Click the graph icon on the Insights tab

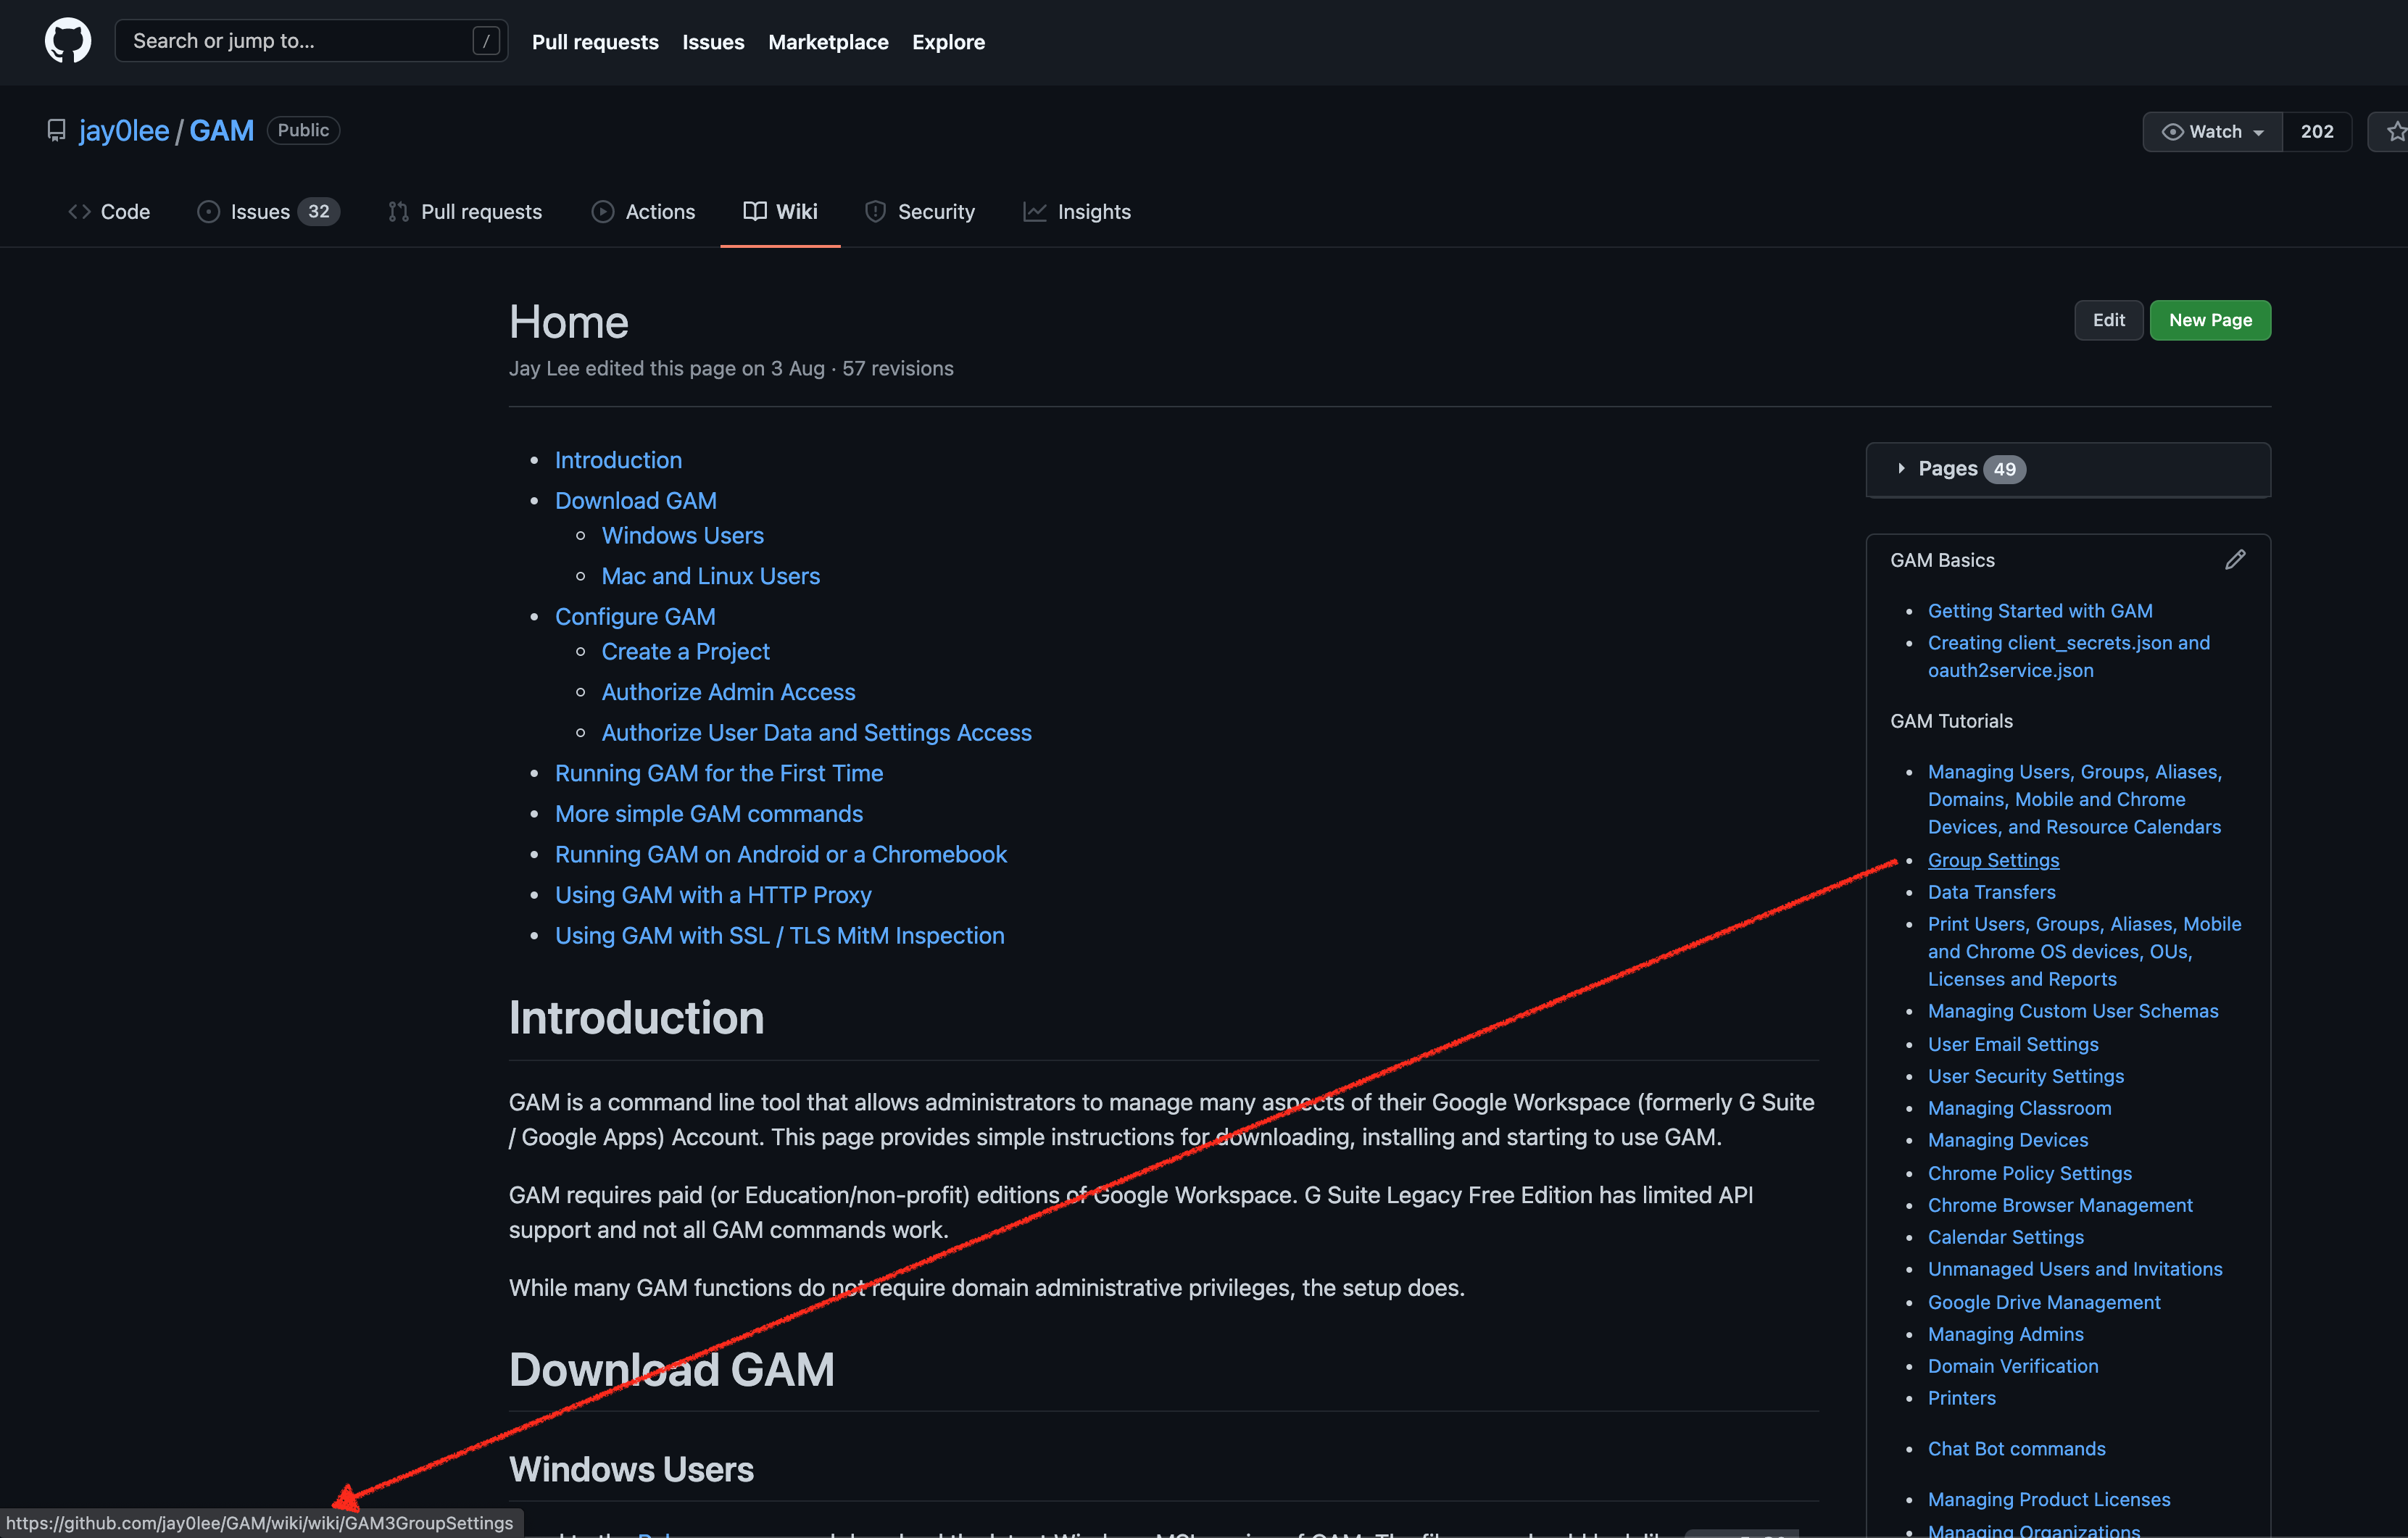tap(1035, 211)
